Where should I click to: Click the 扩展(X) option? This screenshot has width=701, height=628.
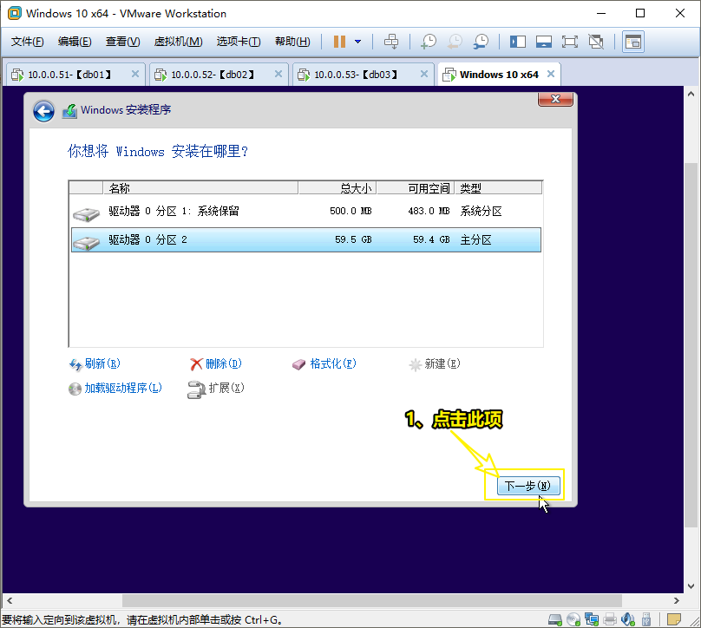[x=226, y=388]
